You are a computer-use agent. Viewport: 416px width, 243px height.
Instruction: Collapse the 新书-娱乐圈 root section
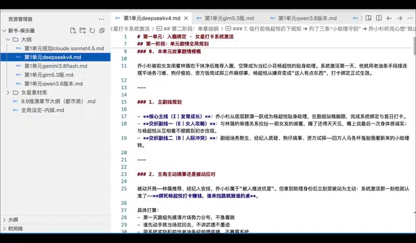[4, 30]
